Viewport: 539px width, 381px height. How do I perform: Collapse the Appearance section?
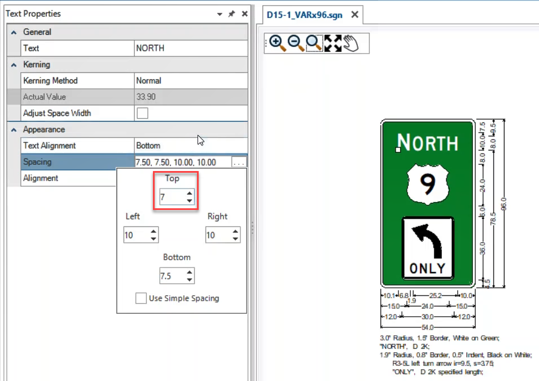[14, 130]
